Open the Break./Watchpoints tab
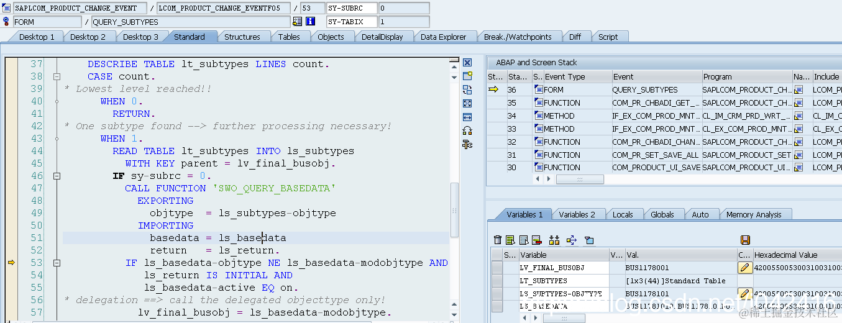This screenshot has height=323, width=842. [x=518, y=37]
